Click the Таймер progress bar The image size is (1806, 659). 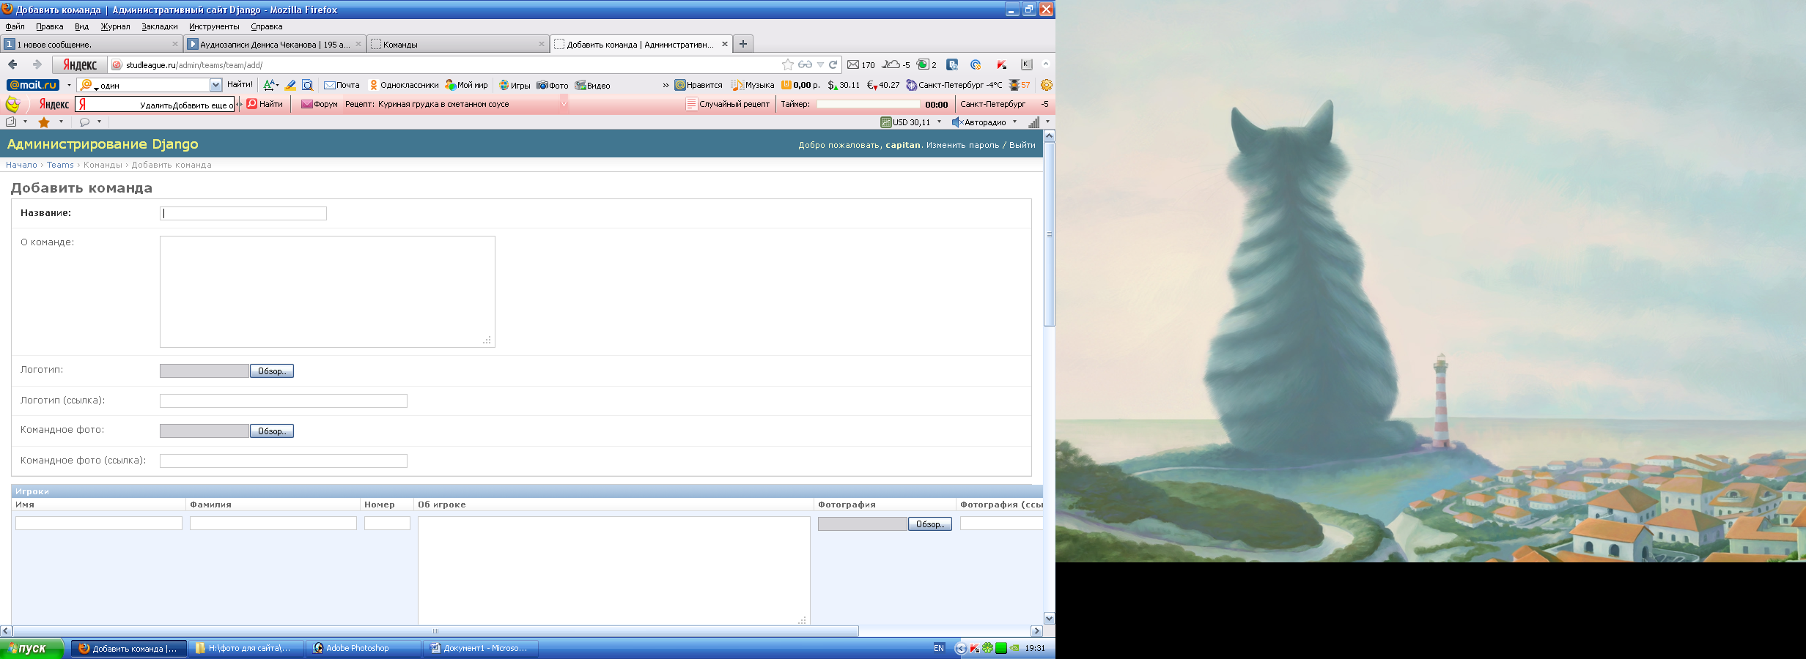coord(868,104)
